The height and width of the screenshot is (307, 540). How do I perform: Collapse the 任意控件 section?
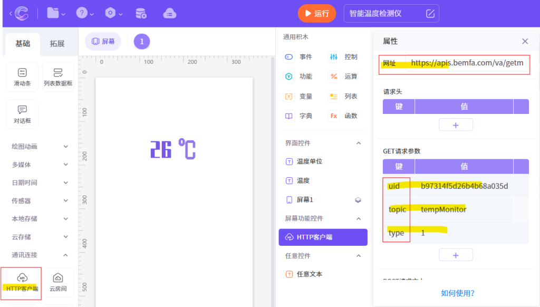click(x=359, y=256)
